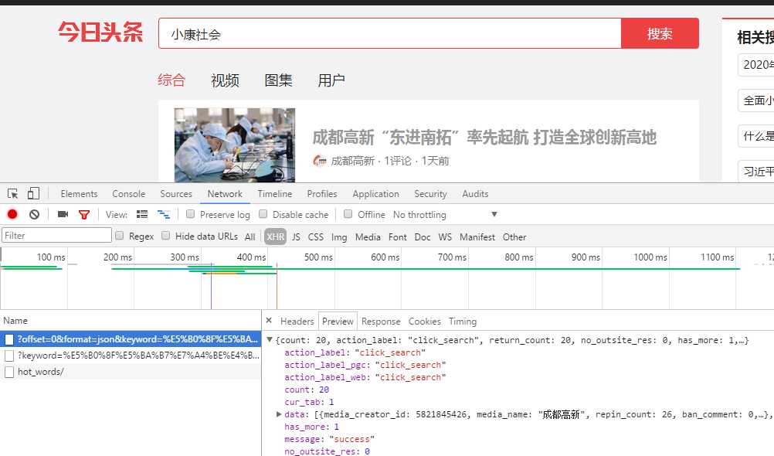Toggle the red filter funnel icon

[x=84, y=214]
